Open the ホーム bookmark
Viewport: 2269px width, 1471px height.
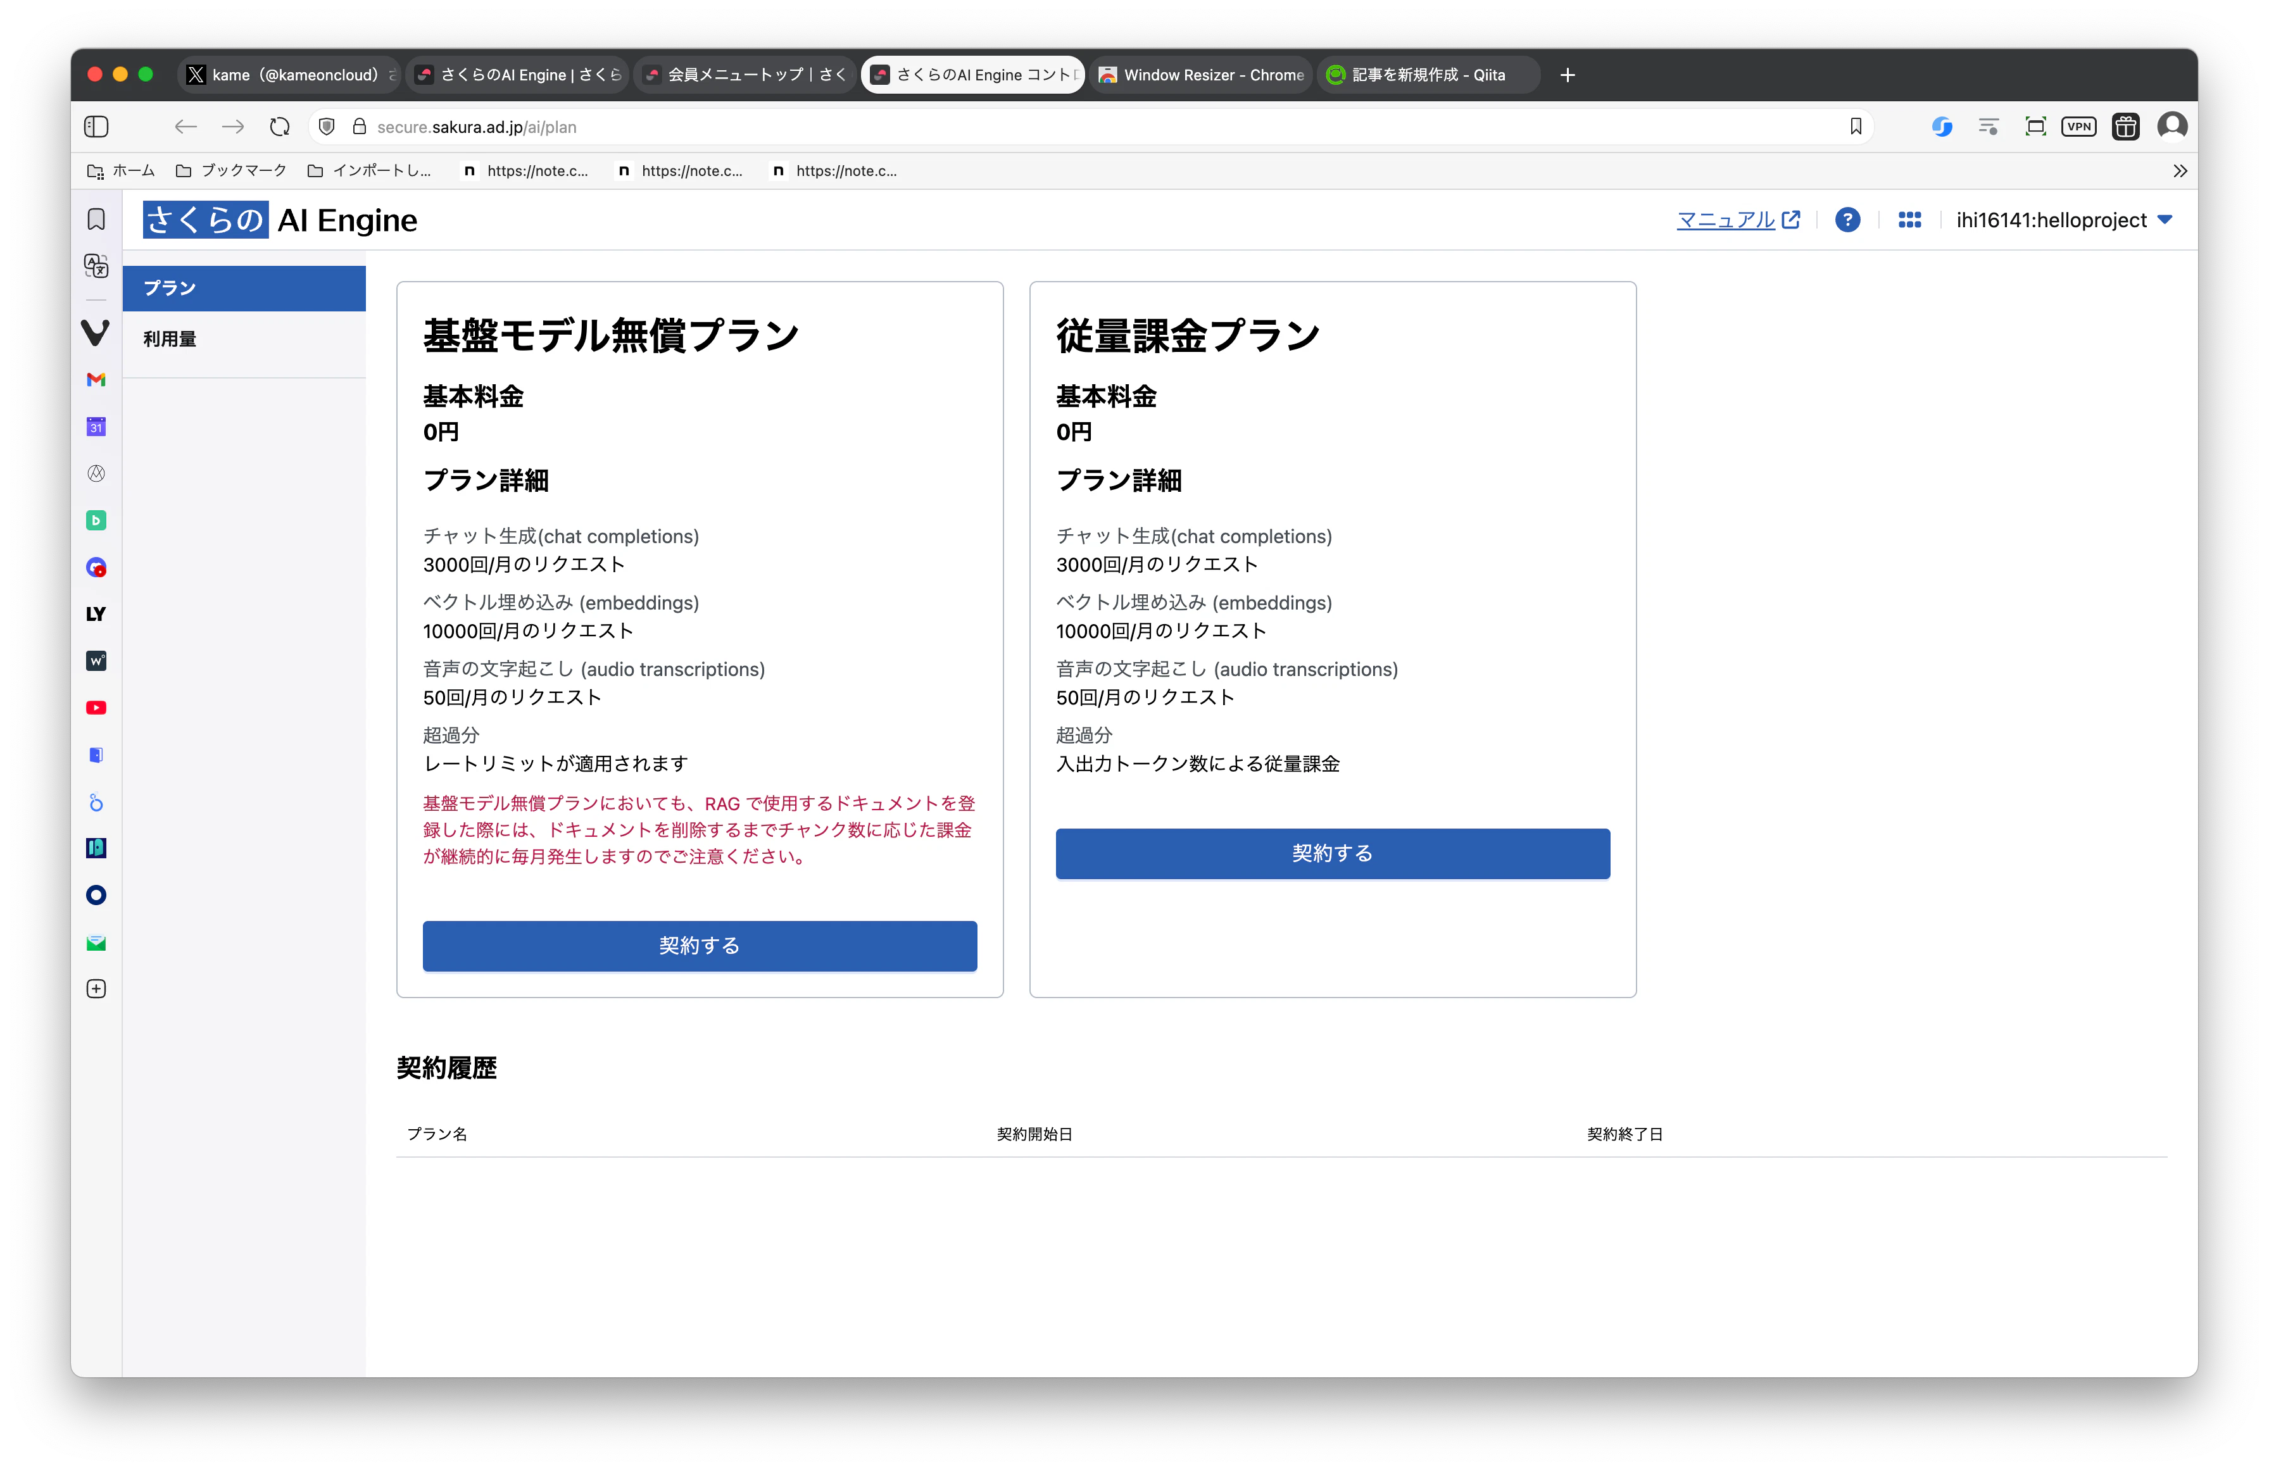121,171
